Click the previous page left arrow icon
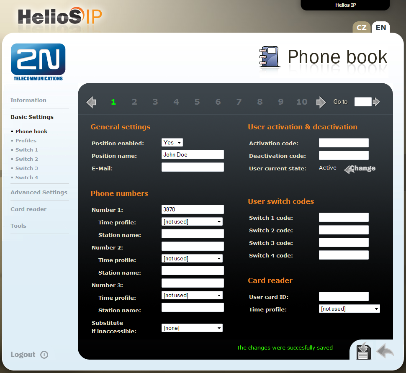 click(91, 102)
